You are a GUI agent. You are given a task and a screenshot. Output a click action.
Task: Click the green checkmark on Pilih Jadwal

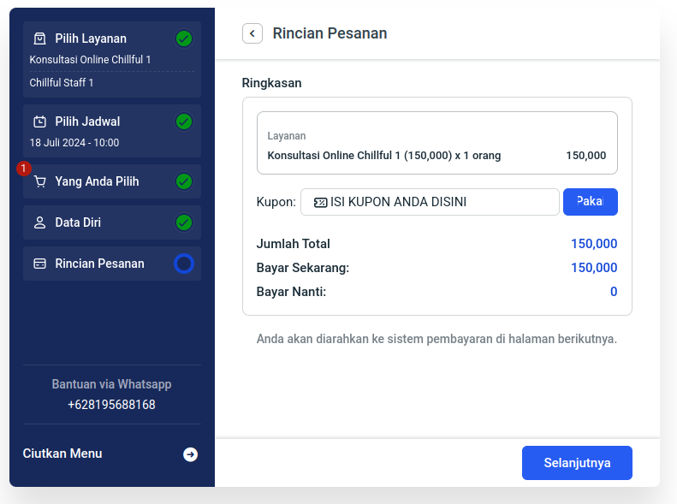(183, 122)
